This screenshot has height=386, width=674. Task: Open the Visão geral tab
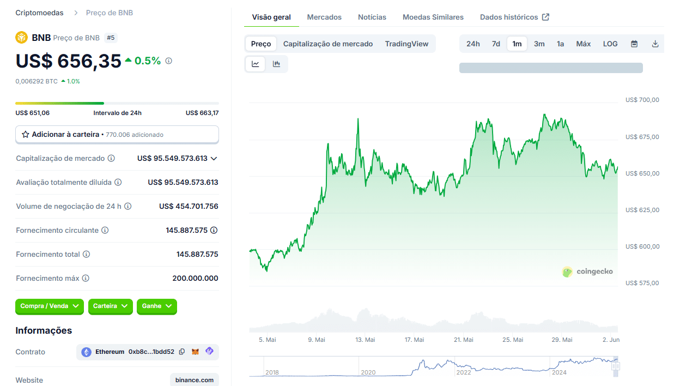[x=271, y=17]
